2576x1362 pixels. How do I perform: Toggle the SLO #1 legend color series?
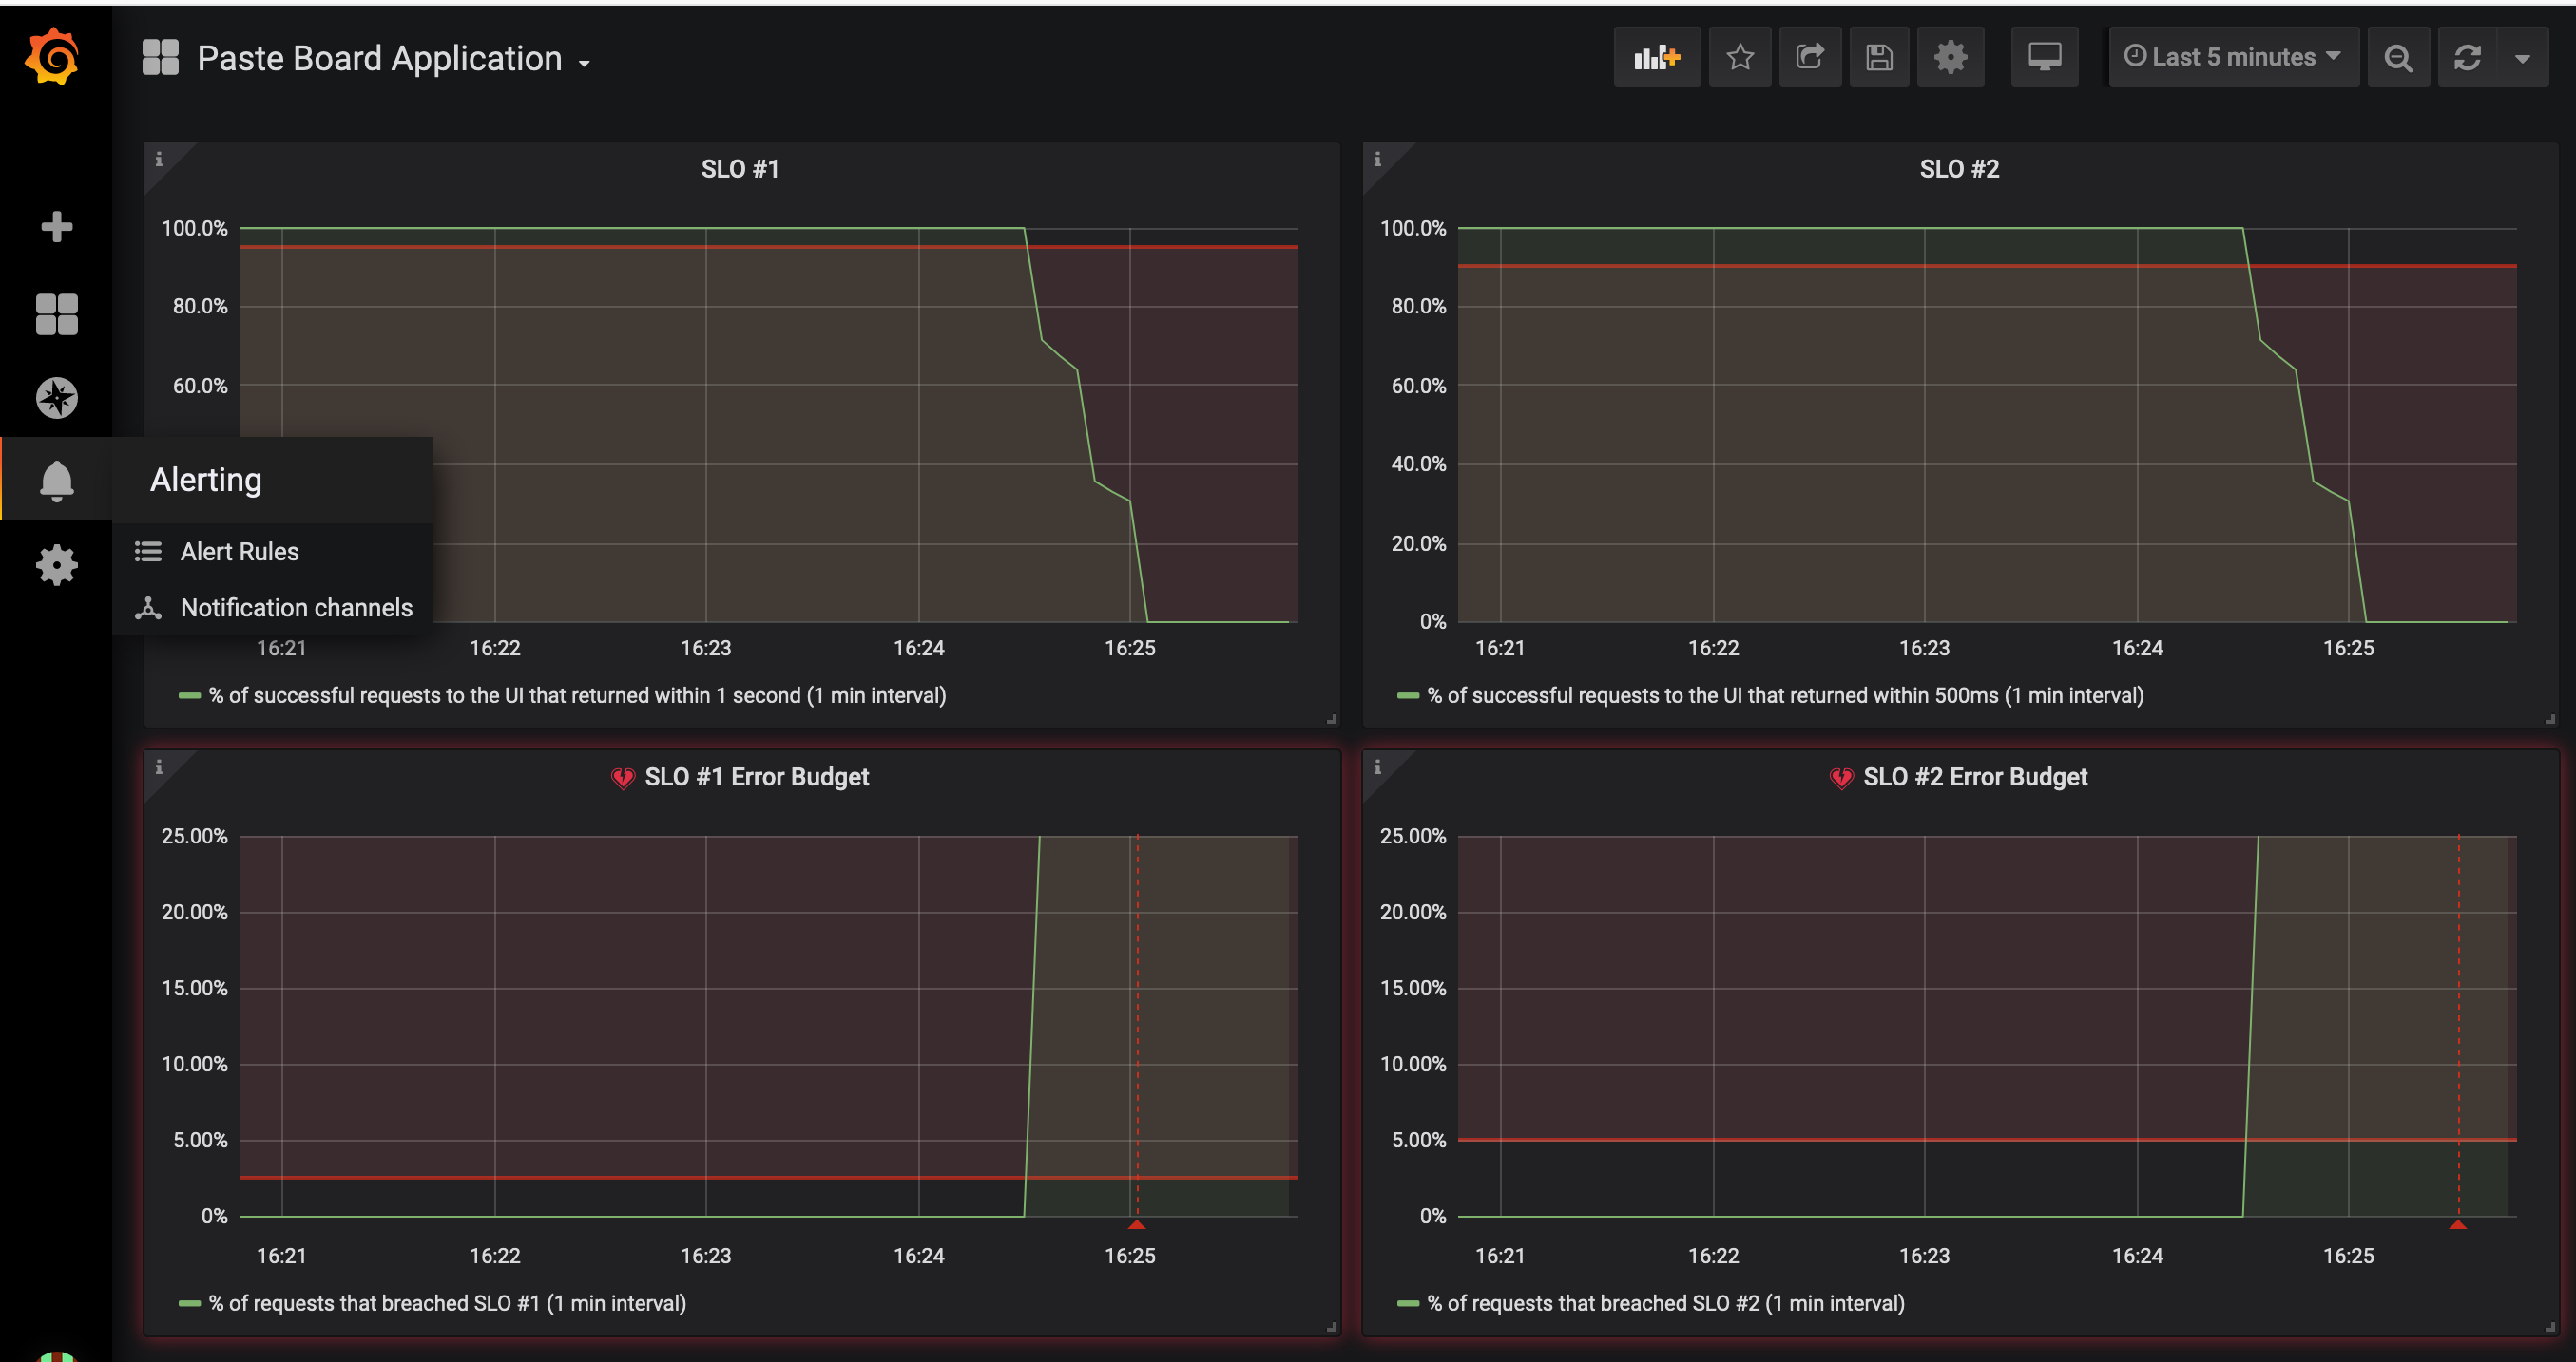(x=189, y=695)
